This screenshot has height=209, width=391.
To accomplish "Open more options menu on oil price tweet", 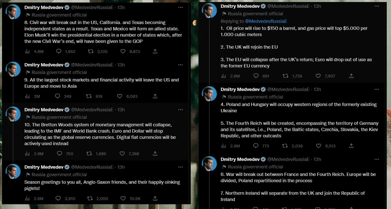I will 377,6.
